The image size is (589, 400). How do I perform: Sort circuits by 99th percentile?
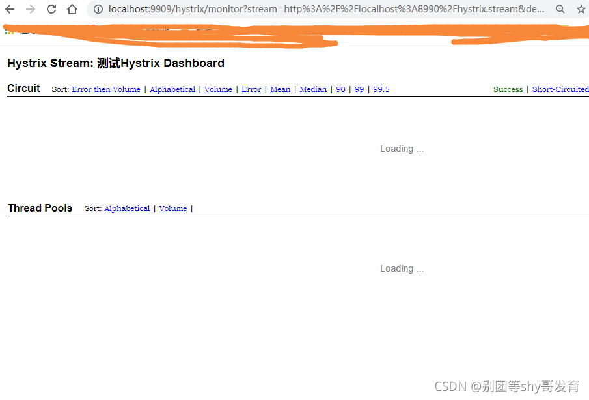[359, 89]
